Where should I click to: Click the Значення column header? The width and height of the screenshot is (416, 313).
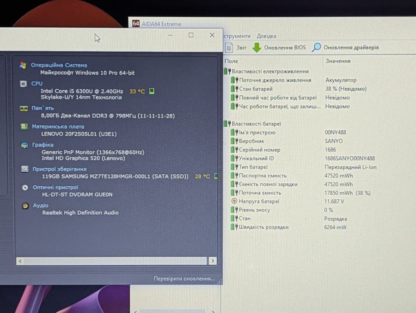coord(338,61)
